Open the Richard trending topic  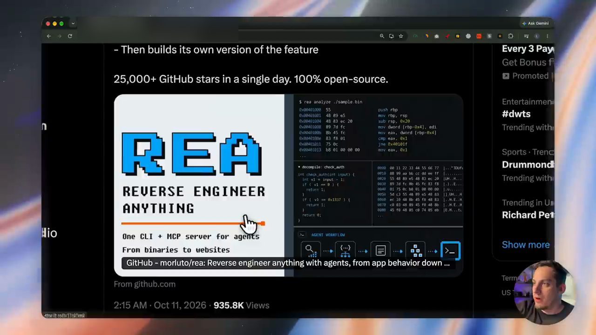[x=528, y=215]
